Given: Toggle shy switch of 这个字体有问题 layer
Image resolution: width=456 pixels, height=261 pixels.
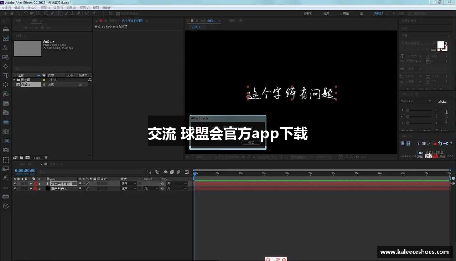Looking at the screenshot, I should 80,184.
